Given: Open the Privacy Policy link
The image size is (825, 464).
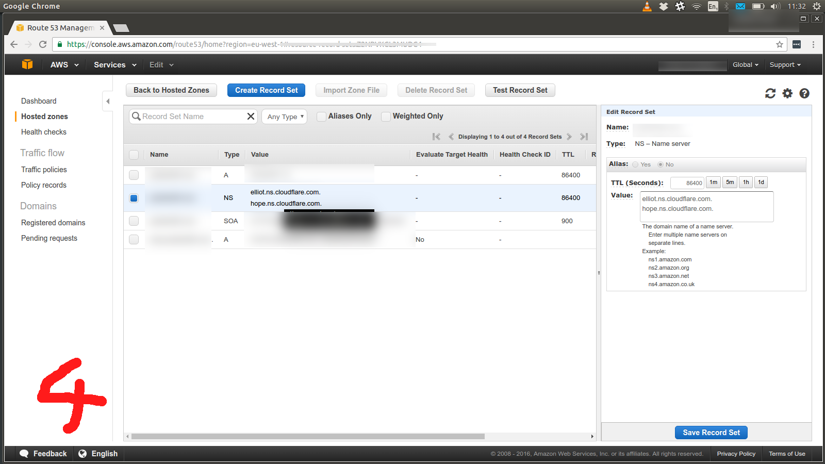Looking at the screenshot, I should click(736, 454).
